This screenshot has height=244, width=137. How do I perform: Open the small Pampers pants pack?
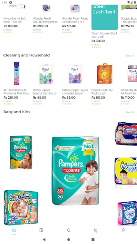point(21,152)
